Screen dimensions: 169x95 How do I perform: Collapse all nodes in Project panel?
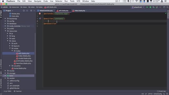[27, 11]
